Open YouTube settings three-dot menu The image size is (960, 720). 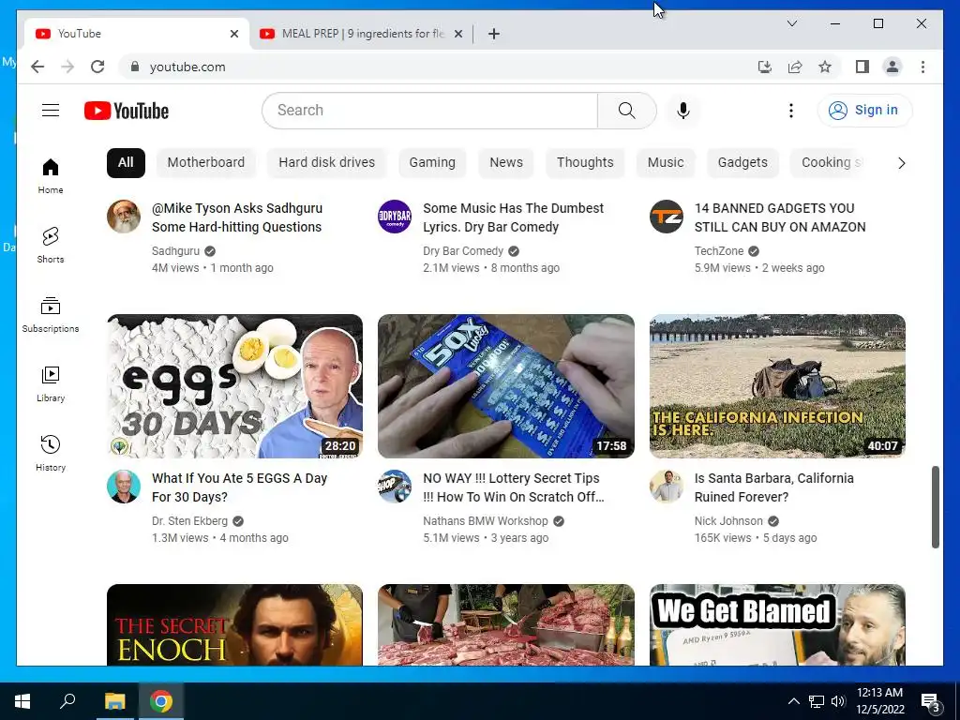pos(791,111)
